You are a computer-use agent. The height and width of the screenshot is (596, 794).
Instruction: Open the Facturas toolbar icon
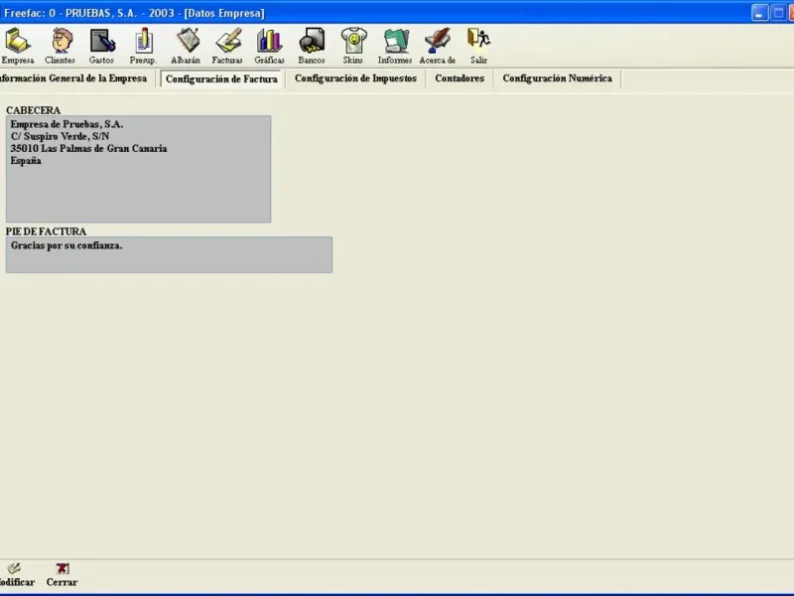coord(227,46)
